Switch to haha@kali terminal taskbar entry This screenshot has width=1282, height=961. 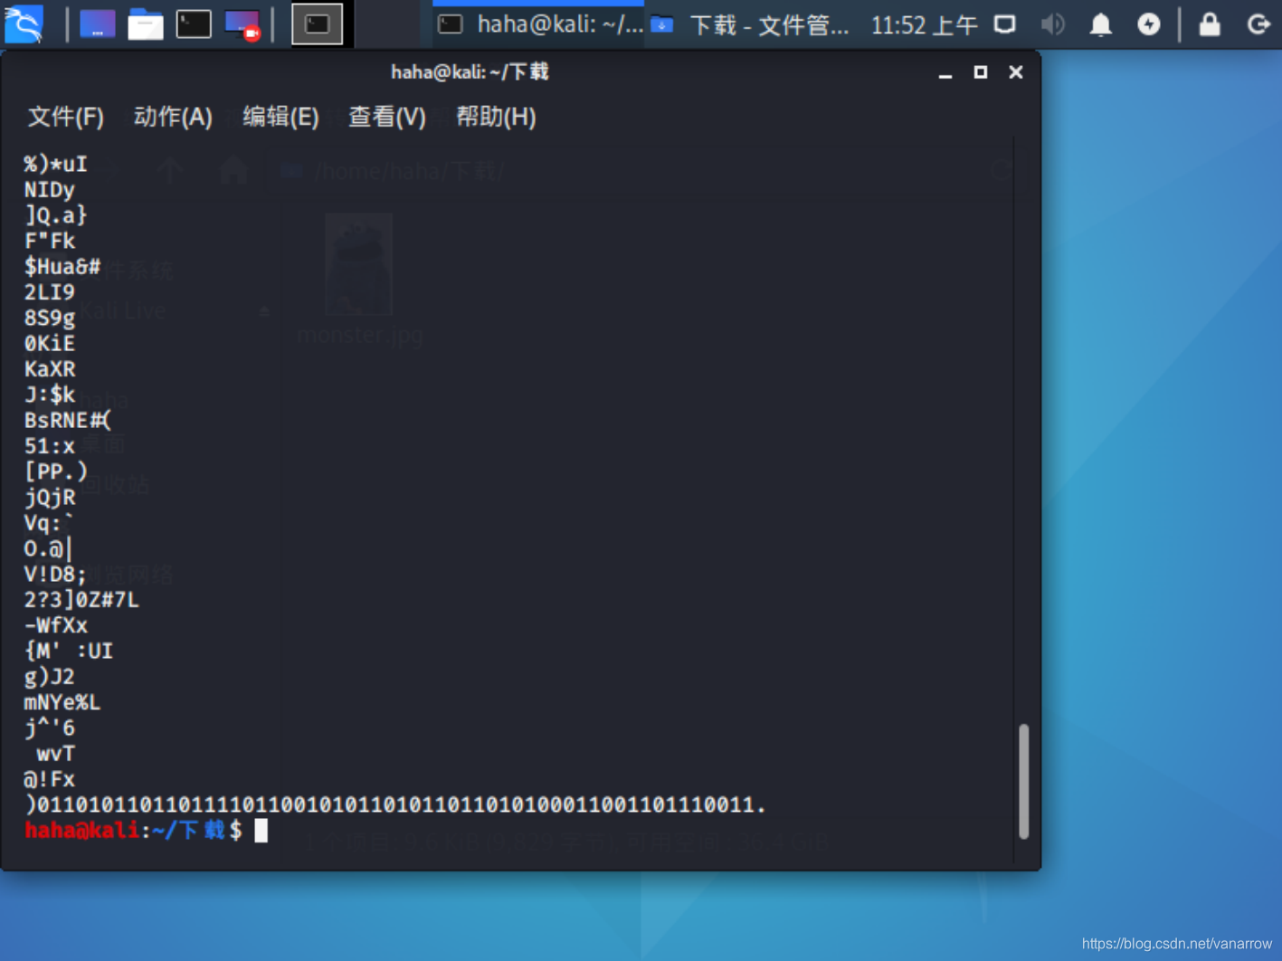[540, 24]
